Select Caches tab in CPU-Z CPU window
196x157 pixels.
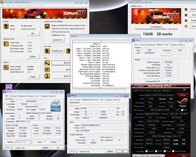click(x=13, y=96)
